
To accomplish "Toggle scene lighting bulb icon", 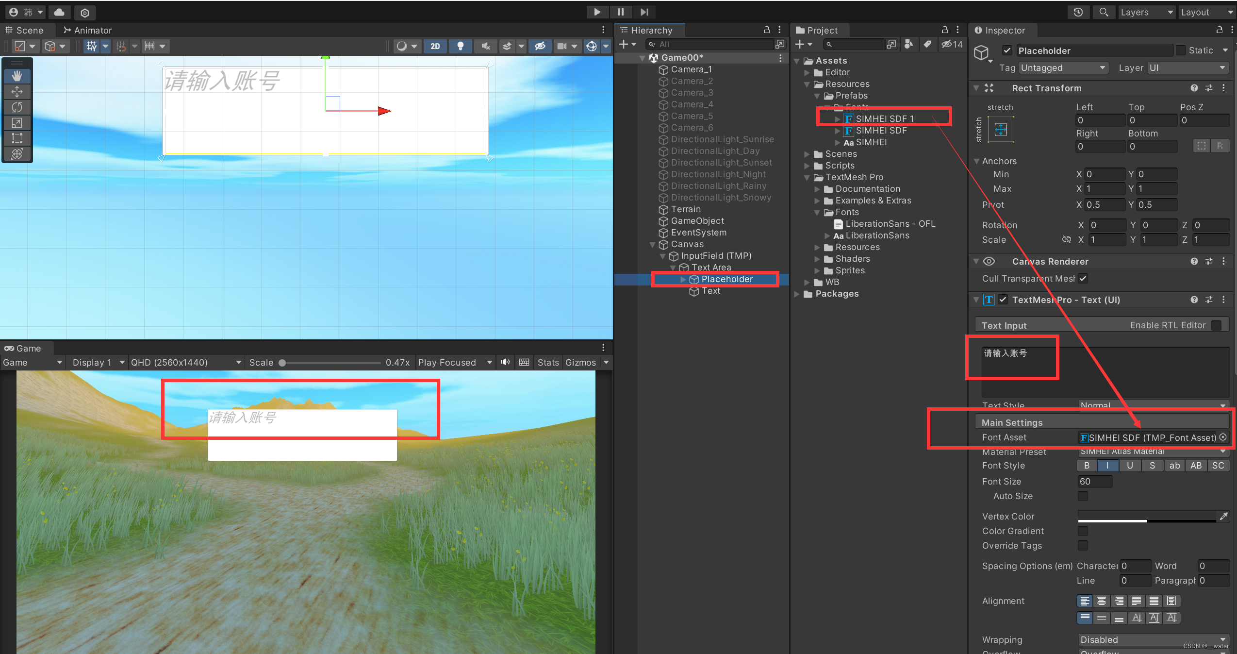I will [460, 46].
